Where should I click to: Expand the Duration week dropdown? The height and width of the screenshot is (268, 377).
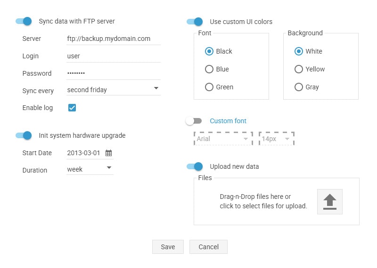pyautogui.click(x=90, y=169)
